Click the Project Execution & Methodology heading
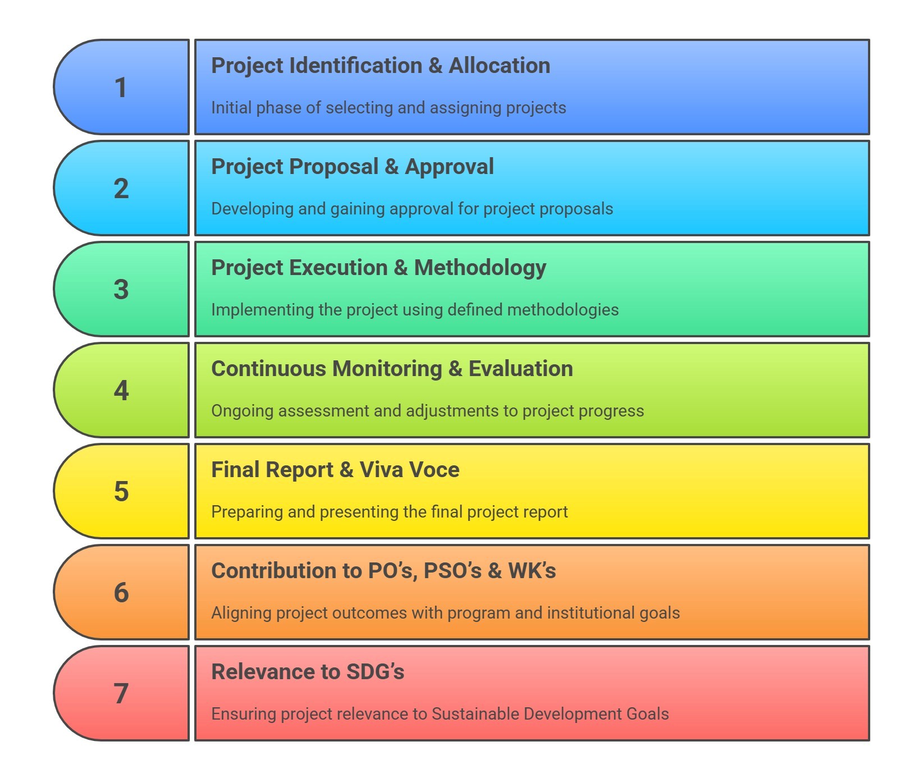Screen dimensions: 923x769 [x=378, y=268]
